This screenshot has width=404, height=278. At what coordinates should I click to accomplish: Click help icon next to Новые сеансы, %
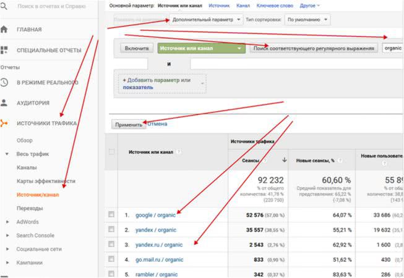340,161
